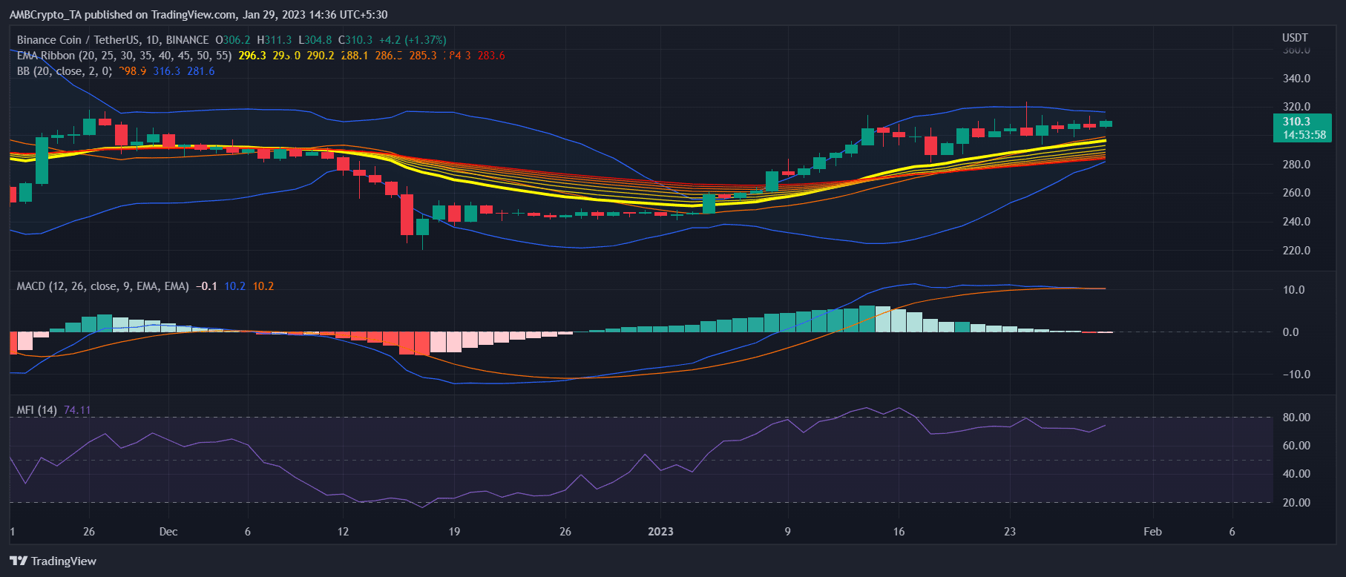Image resolution: width=1346 pixels, height=577 pixels.
Task: Click the 320.0 price axis level
Action: click(x=1296, y=107)
